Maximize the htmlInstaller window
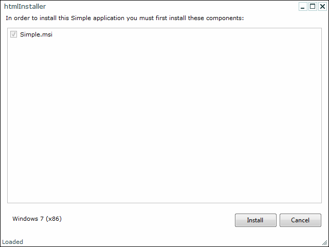The image size is (329, 247). pyautogui.click(x=313, y=7)
